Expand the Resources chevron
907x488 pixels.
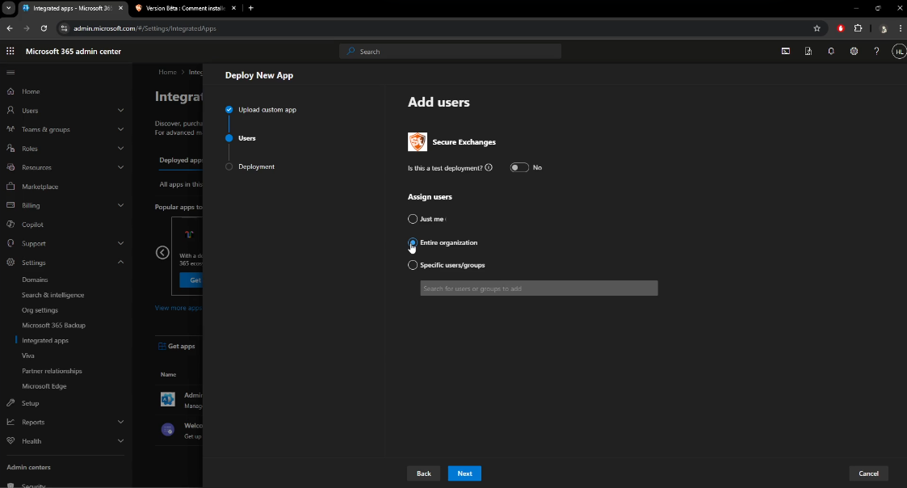(120, 167)
